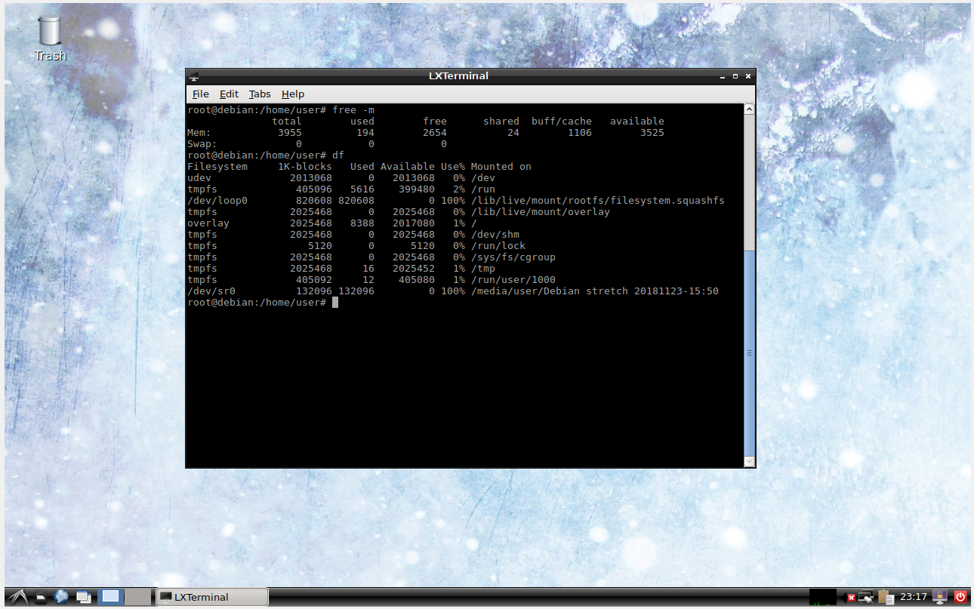Click the '/tmp' mount path
974x609 pixels.
point(483,269)
